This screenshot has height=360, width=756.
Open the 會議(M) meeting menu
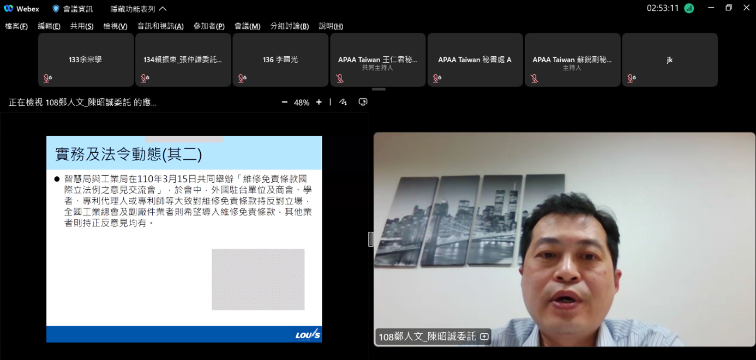[x=247, y=26]
